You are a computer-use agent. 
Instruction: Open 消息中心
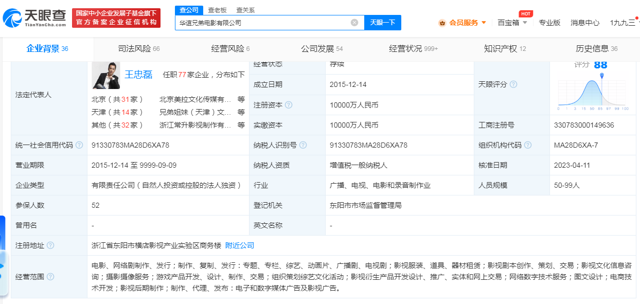click(585, 23)
